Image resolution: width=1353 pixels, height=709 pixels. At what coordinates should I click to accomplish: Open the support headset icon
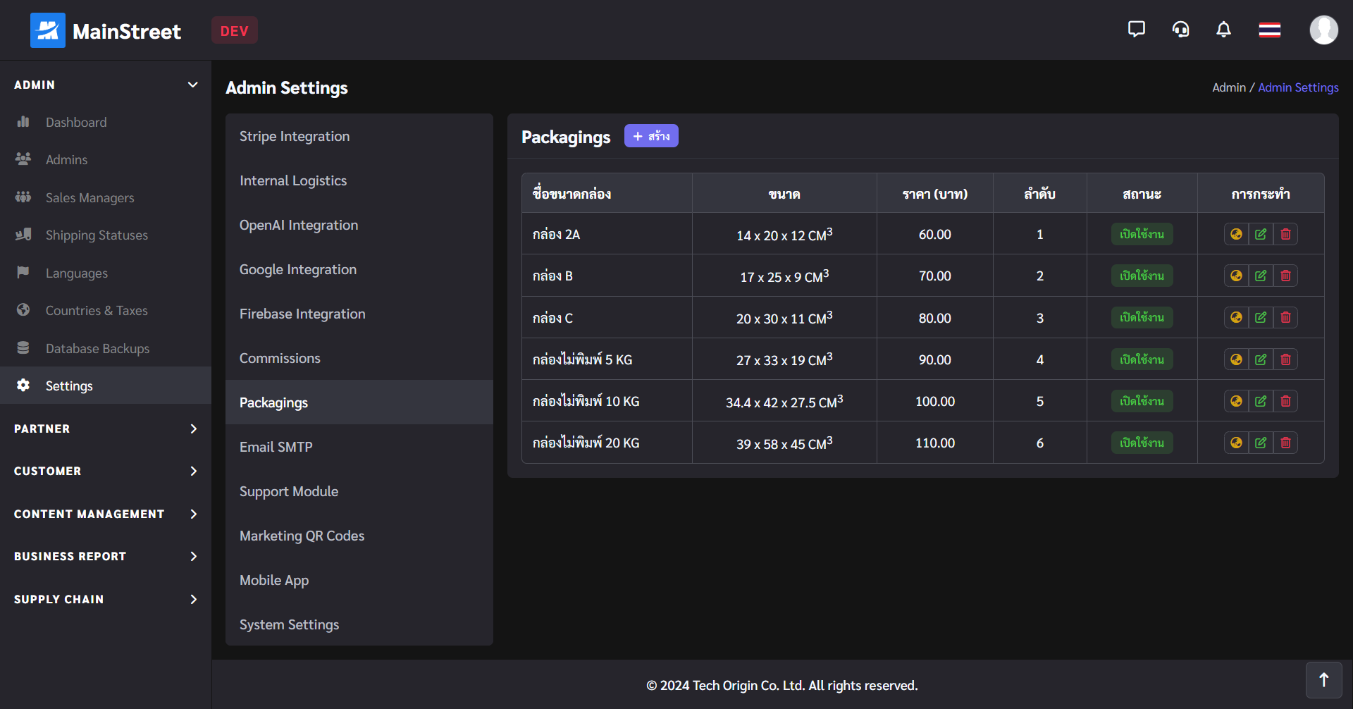[x=1180, y=30]
